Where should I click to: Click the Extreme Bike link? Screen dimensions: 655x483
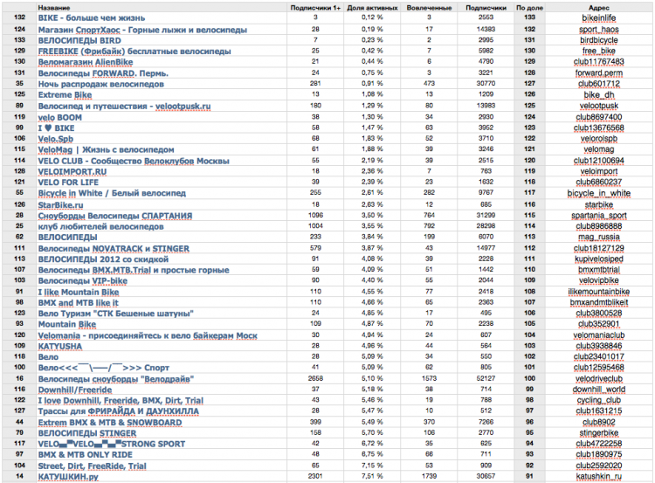(x=65, y=95)
